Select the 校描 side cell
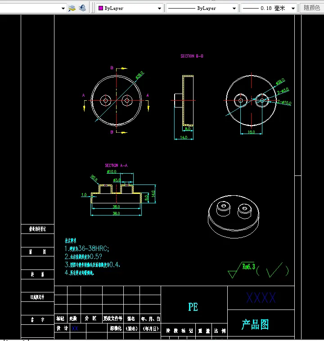The height and width of the screenshot is (341, 324). (37, 274)
